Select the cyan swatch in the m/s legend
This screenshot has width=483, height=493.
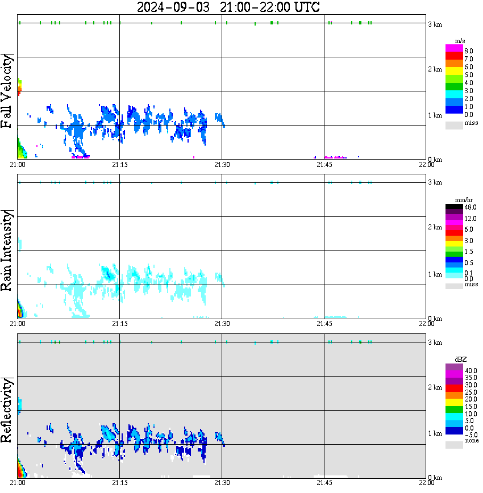[454, 94]
